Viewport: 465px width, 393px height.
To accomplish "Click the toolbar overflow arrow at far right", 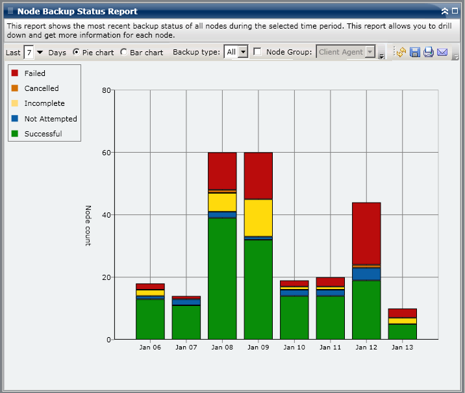I will pos(456,57).
